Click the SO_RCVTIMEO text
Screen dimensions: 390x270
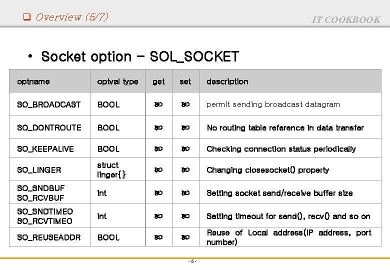(x=45, y=221)
